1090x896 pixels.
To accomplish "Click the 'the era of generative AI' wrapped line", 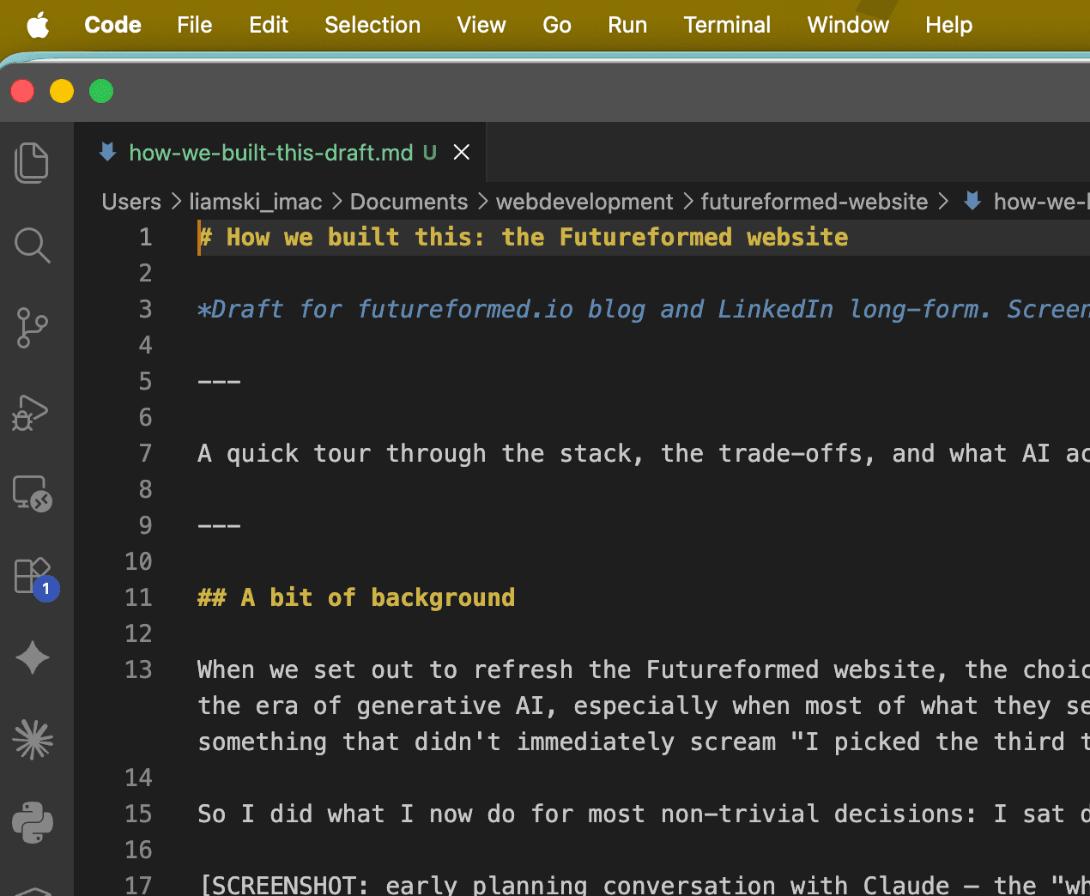I will (643, 705).
